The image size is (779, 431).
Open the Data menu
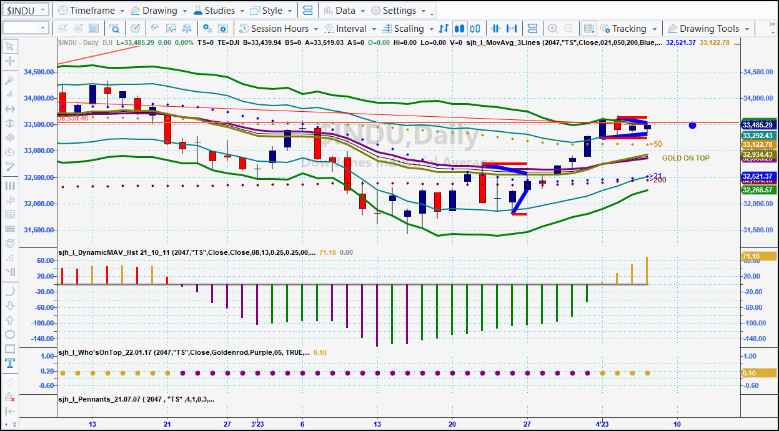click(x=345, y=11)
